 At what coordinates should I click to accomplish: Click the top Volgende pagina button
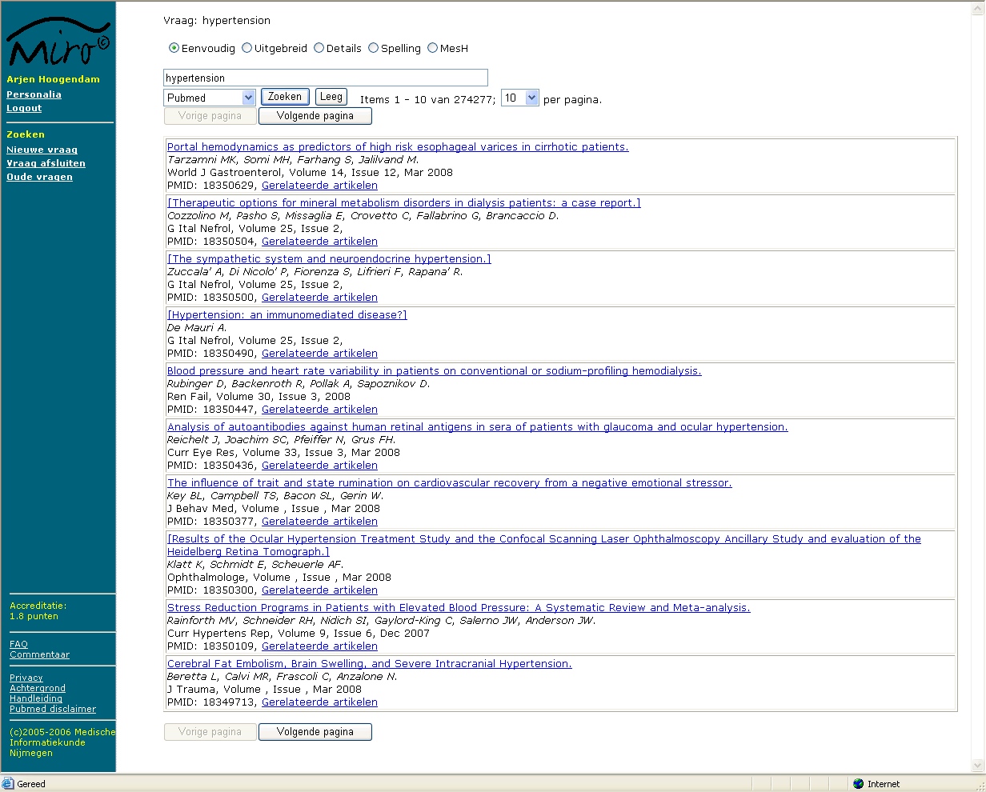click(x=315, y=116)
